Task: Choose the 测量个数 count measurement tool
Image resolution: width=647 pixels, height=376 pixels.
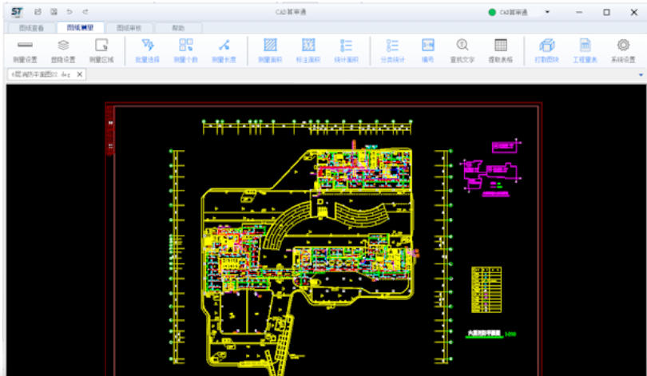Action: [185, 51]
